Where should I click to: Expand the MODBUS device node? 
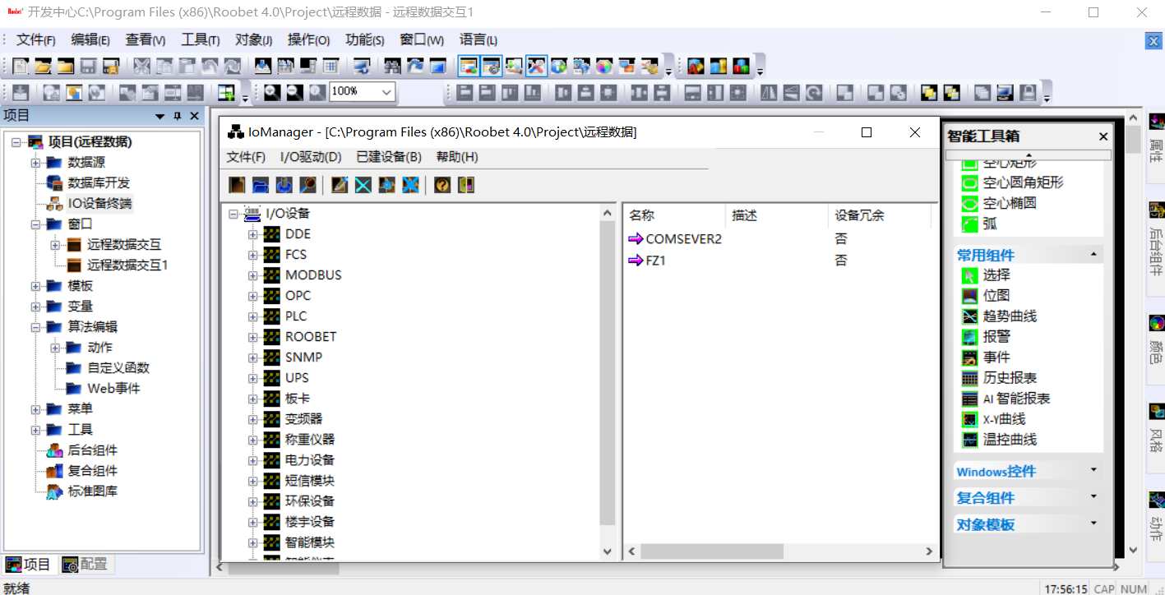coord(253,275)
